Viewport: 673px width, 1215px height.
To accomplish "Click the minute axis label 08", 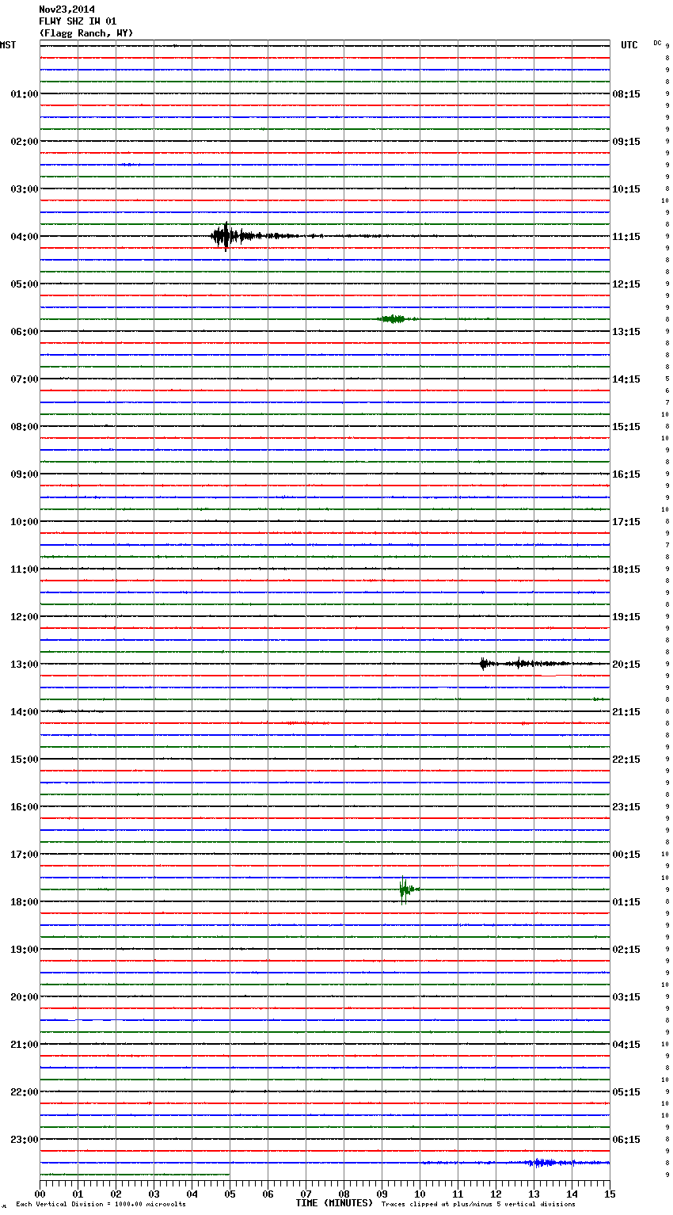I will (344, 1194).
